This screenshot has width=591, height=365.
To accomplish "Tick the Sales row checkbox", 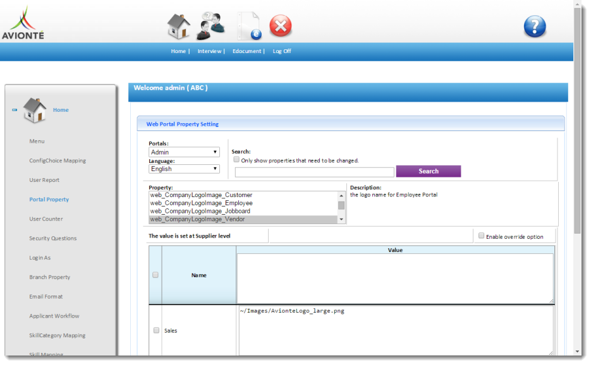I will click(x=156, y=330).
